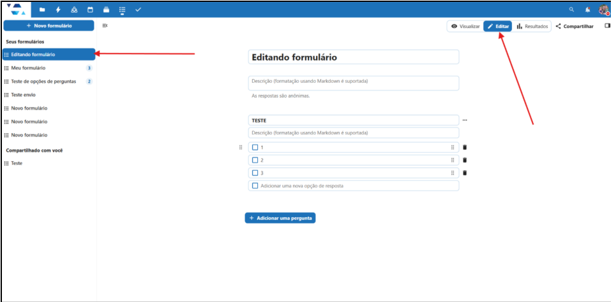
Task: Click the search magnifier icon
Action: [x=571, y=10]
